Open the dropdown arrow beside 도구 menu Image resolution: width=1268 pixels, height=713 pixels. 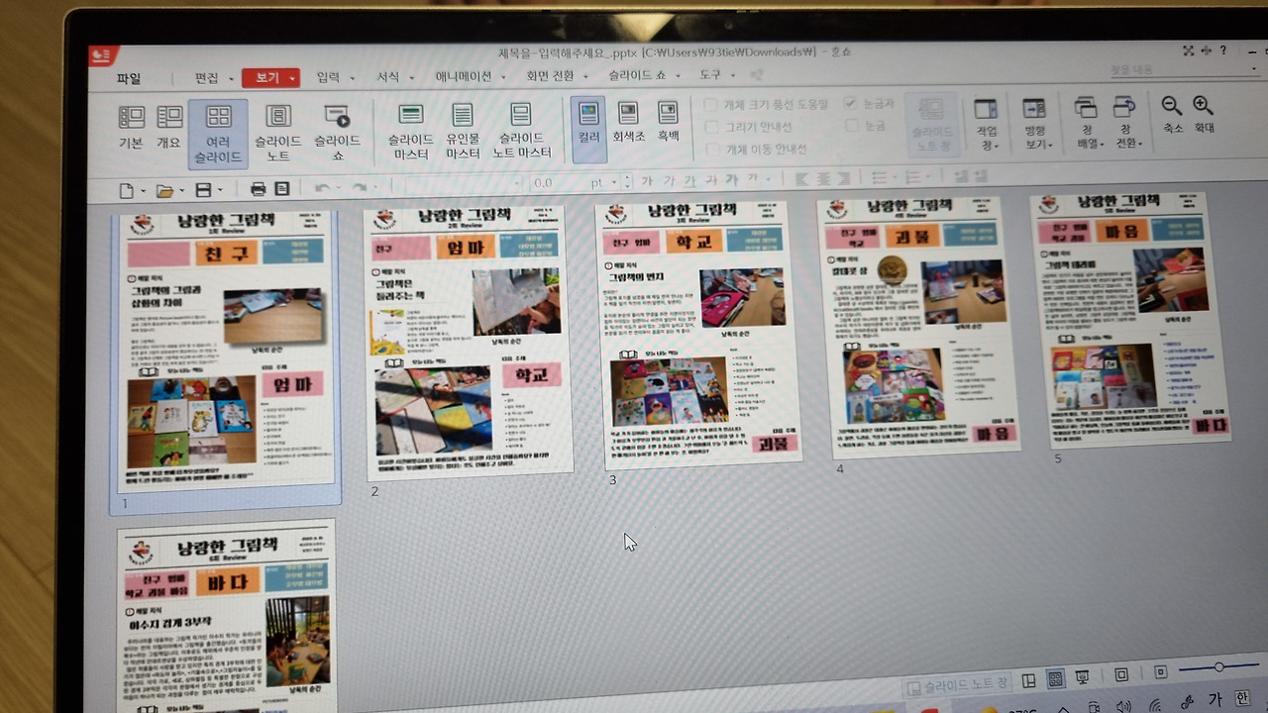734,75
